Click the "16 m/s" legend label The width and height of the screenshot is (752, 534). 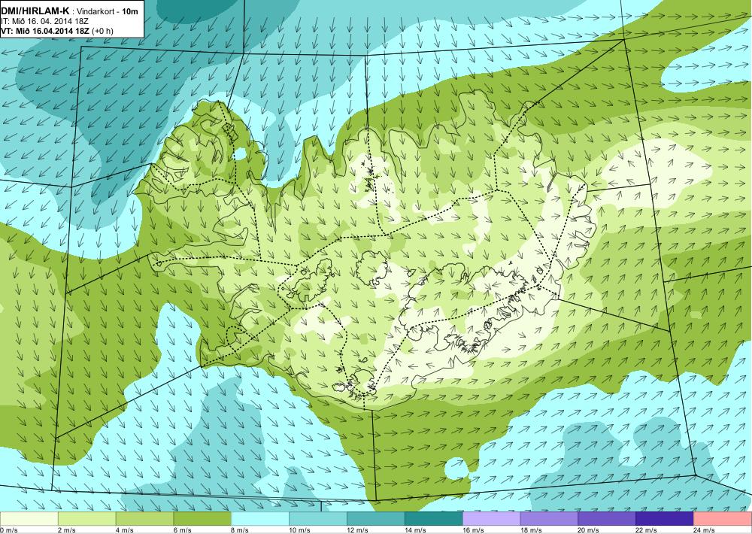[473, 530]
